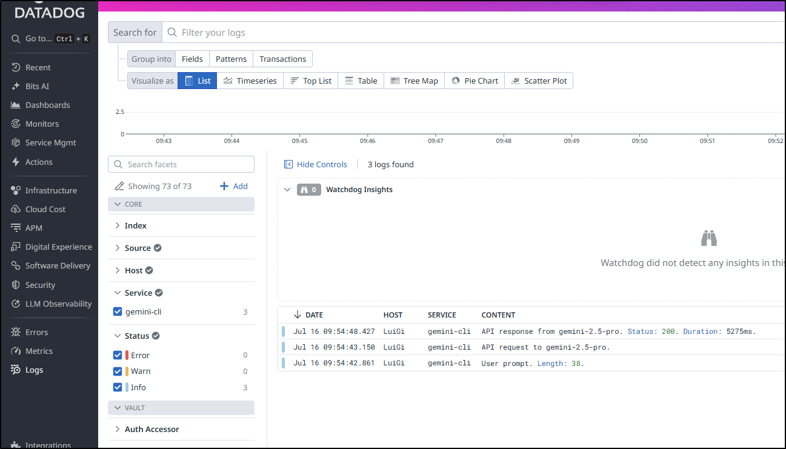Click the HOST column header
The image size is (786, 449).
click(393, 315)
